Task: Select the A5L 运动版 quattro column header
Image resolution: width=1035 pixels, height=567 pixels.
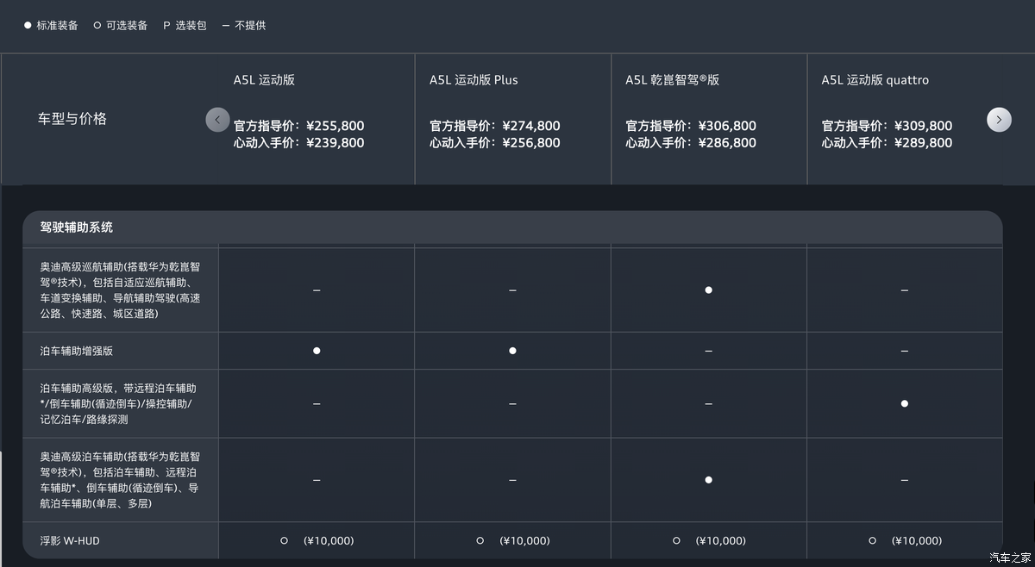Action: 875,80
